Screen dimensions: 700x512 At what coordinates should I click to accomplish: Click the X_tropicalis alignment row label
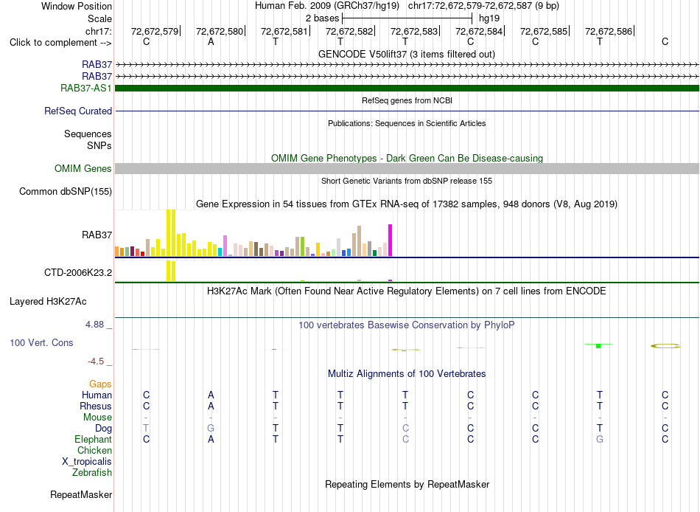[x=87, y=462]
